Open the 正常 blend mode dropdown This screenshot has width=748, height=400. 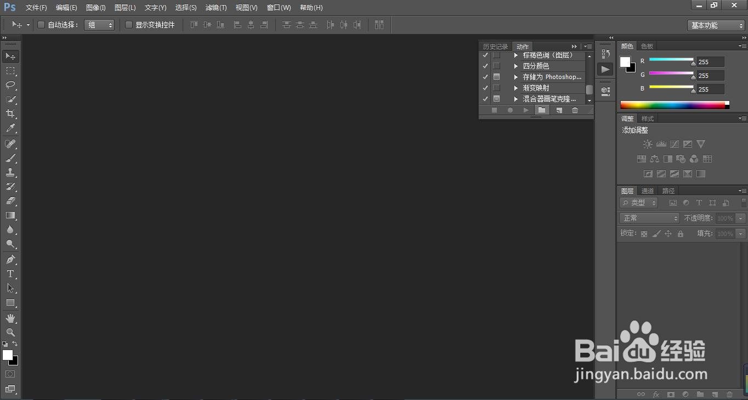(x=650, y=218)
